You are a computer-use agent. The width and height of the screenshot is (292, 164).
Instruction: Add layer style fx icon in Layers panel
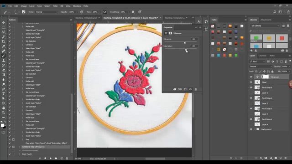[261, 158]
